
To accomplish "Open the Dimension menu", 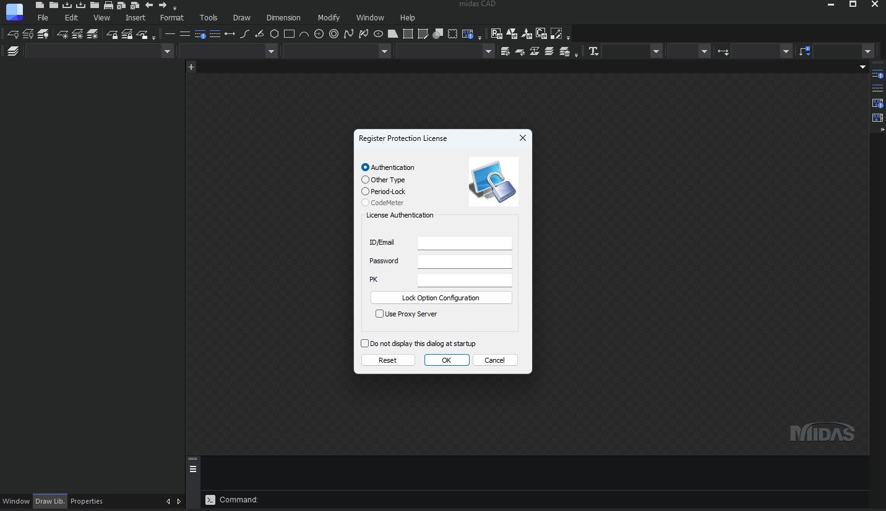I will click(x=283, y=17).
